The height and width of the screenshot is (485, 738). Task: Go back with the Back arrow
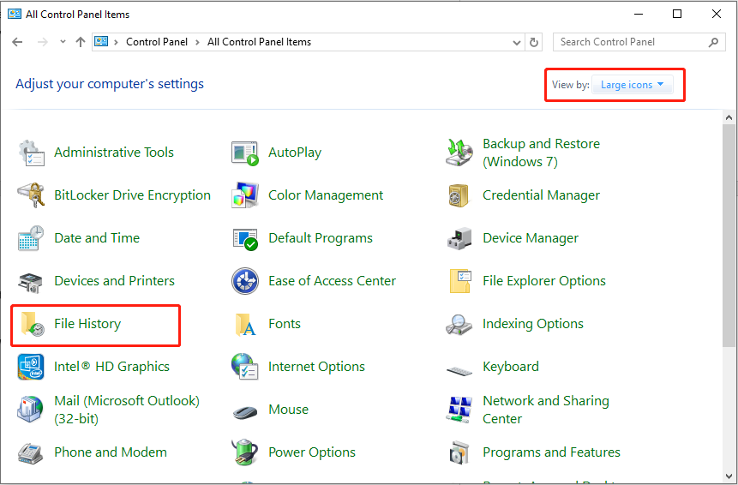[17, 42]
